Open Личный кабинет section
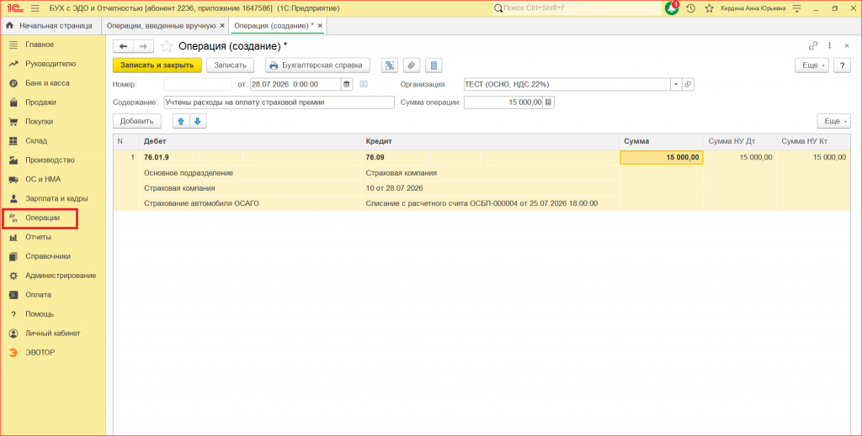This screenshot has width=862, height=436. [x=53, y=333]
